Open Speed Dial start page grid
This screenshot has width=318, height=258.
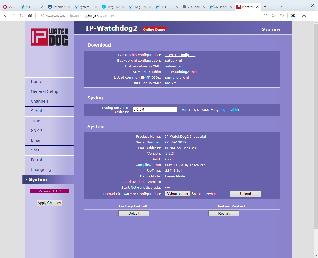[30, 16]
